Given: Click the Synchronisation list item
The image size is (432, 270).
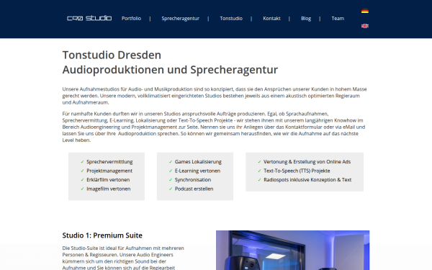Looking at the screenshot, I should click(x=193, y=179).
